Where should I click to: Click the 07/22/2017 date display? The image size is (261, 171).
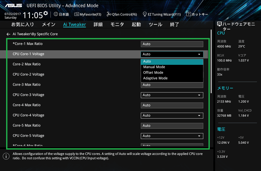[13, 14]
